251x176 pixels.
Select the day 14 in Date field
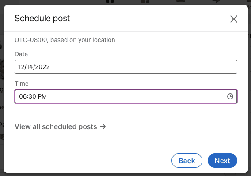[x=30, y=67]
